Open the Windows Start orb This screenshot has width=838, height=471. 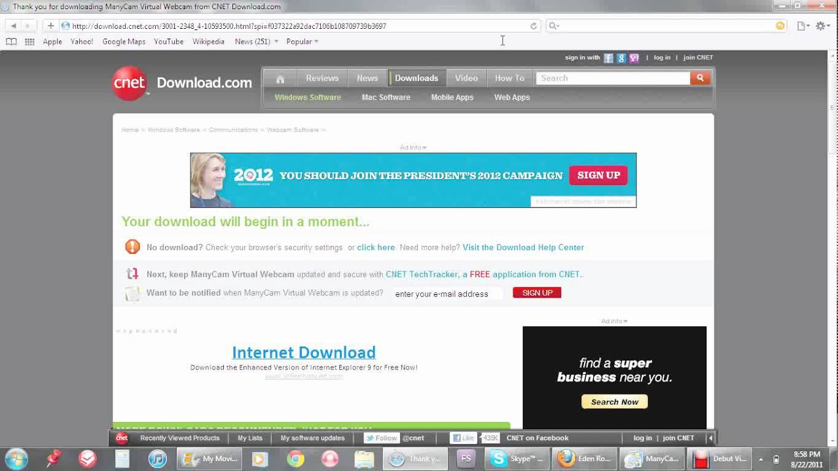(x=17, y=459)
